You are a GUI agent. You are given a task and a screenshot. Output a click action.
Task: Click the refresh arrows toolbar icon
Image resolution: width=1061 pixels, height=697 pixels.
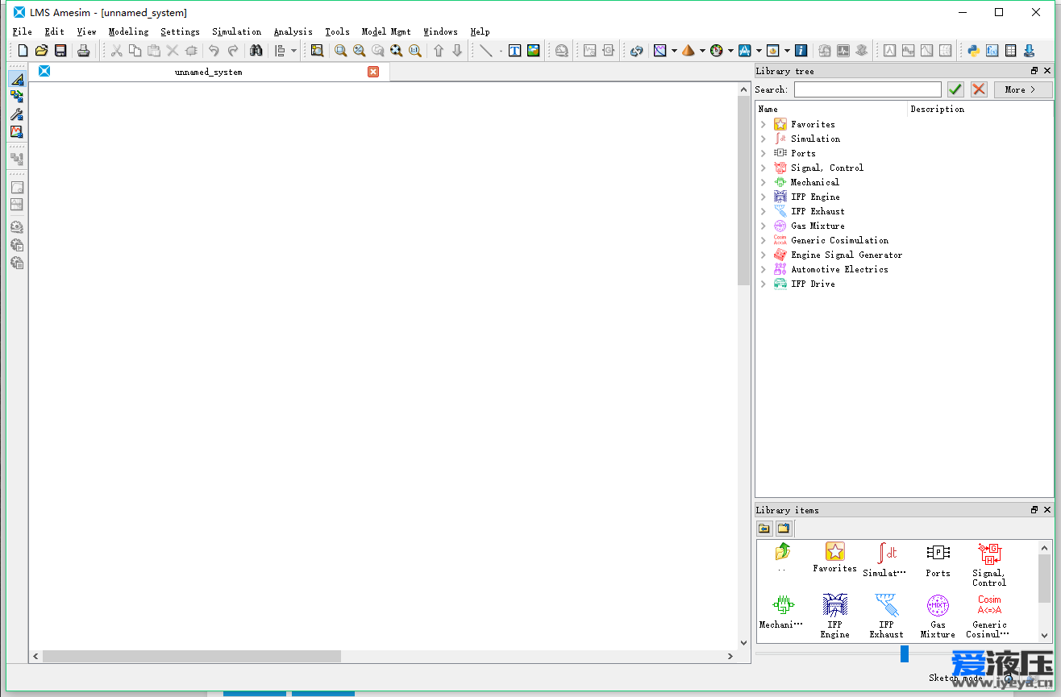pos(637,51)
